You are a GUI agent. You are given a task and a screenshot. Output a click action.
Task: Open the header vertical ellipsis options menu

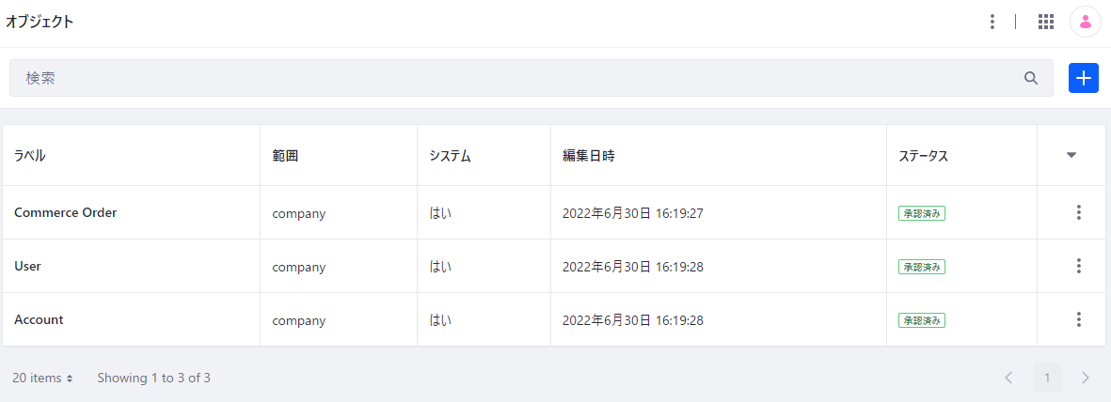pyautogui.click(x=992, y=22)
